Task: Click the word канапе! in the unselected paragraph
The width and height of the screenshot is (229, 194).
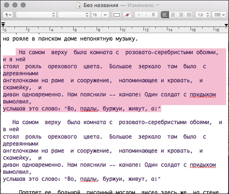Action: coord(130,165)
